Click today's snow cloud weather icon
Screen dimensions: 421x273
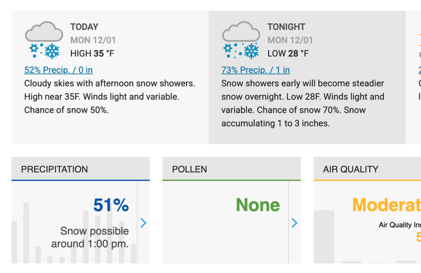coord(44,40)
